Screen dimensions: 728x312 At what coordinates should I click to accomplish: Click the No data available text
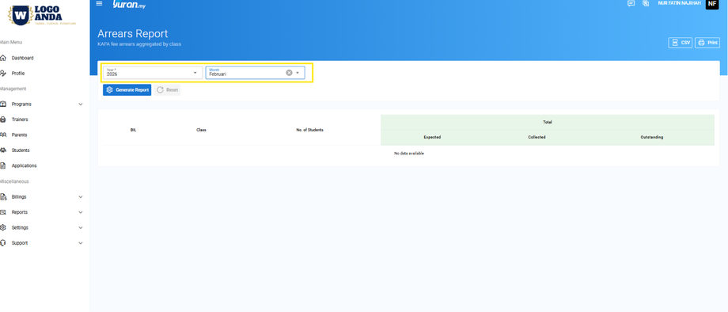[x=408, y=153]
